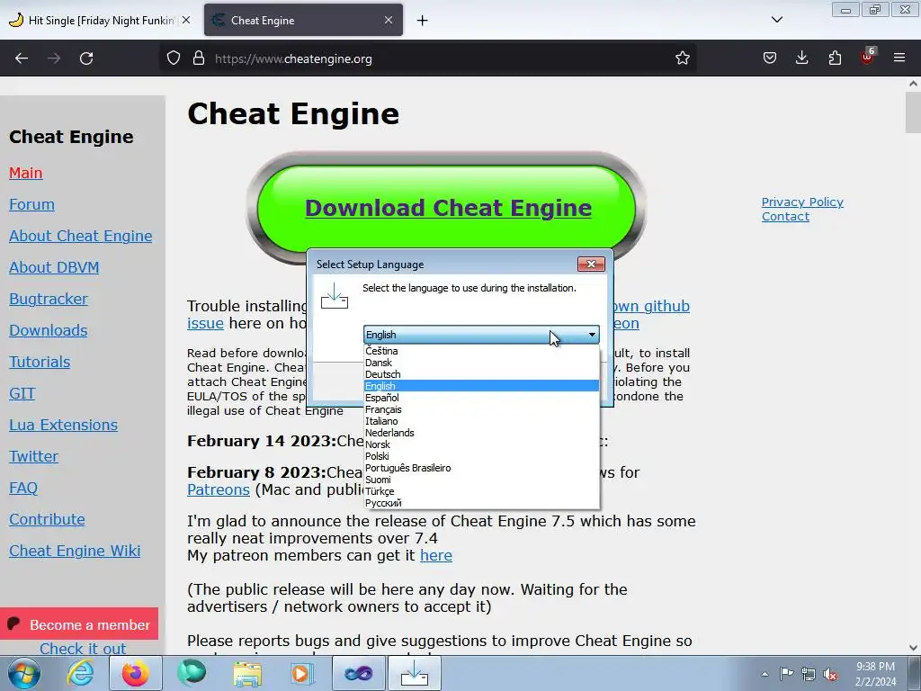Choose Türkçe from the language list
The image size is (921, 691).
[482, 491]
